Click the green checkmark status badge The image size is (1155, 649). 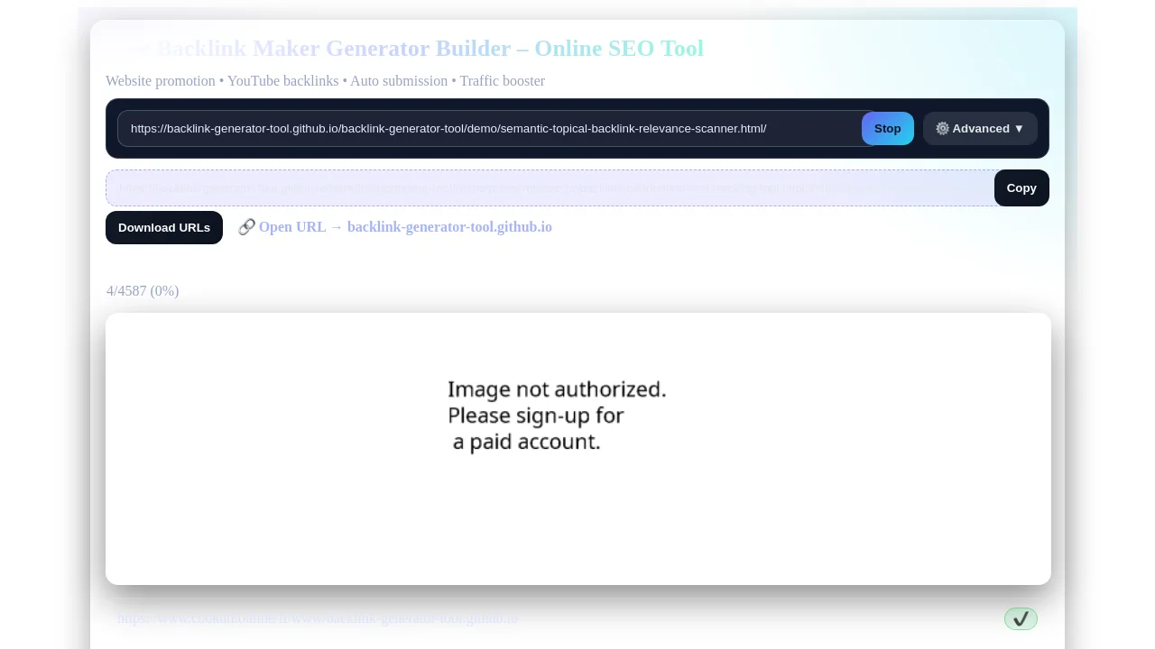point(1021,618)
